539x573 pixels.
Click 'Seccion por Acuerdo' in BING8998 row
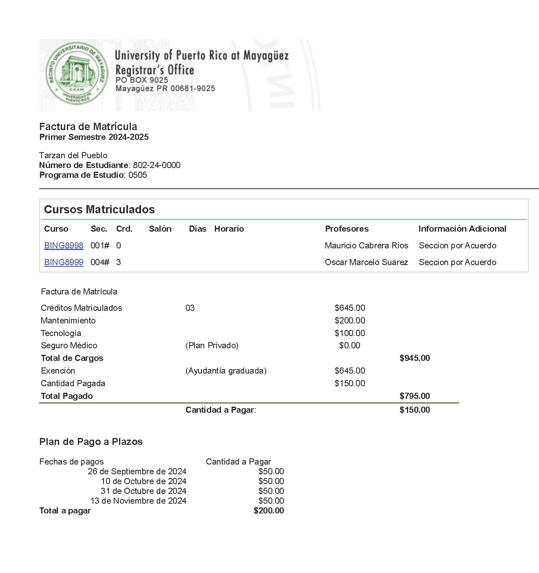pos(457,246)
